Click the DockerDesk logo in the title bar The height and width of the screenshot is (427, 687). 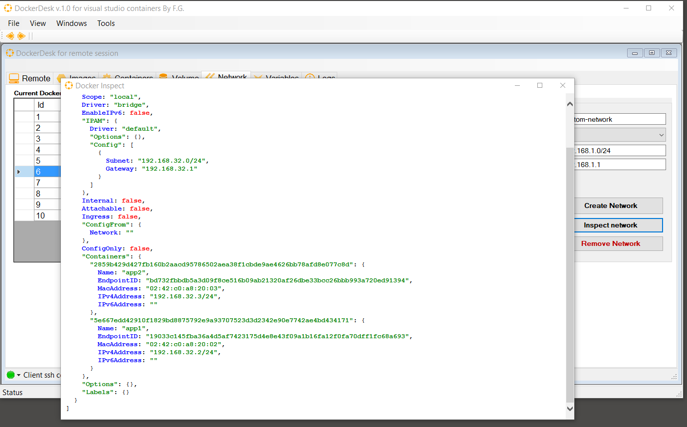coord(7,8)
